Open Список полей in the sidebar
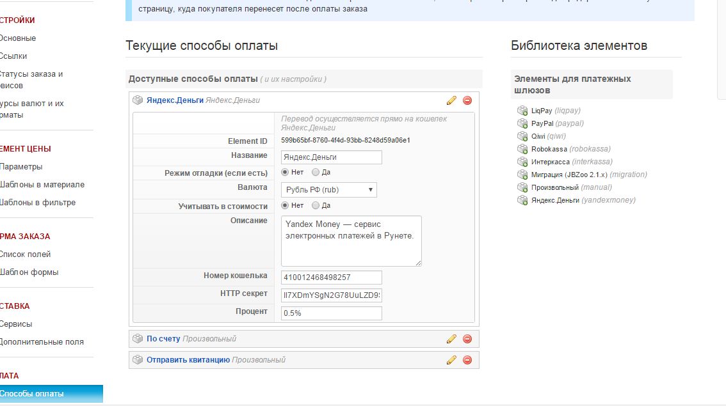This screenshot has height=406, width=726. (x=25, y=254)
